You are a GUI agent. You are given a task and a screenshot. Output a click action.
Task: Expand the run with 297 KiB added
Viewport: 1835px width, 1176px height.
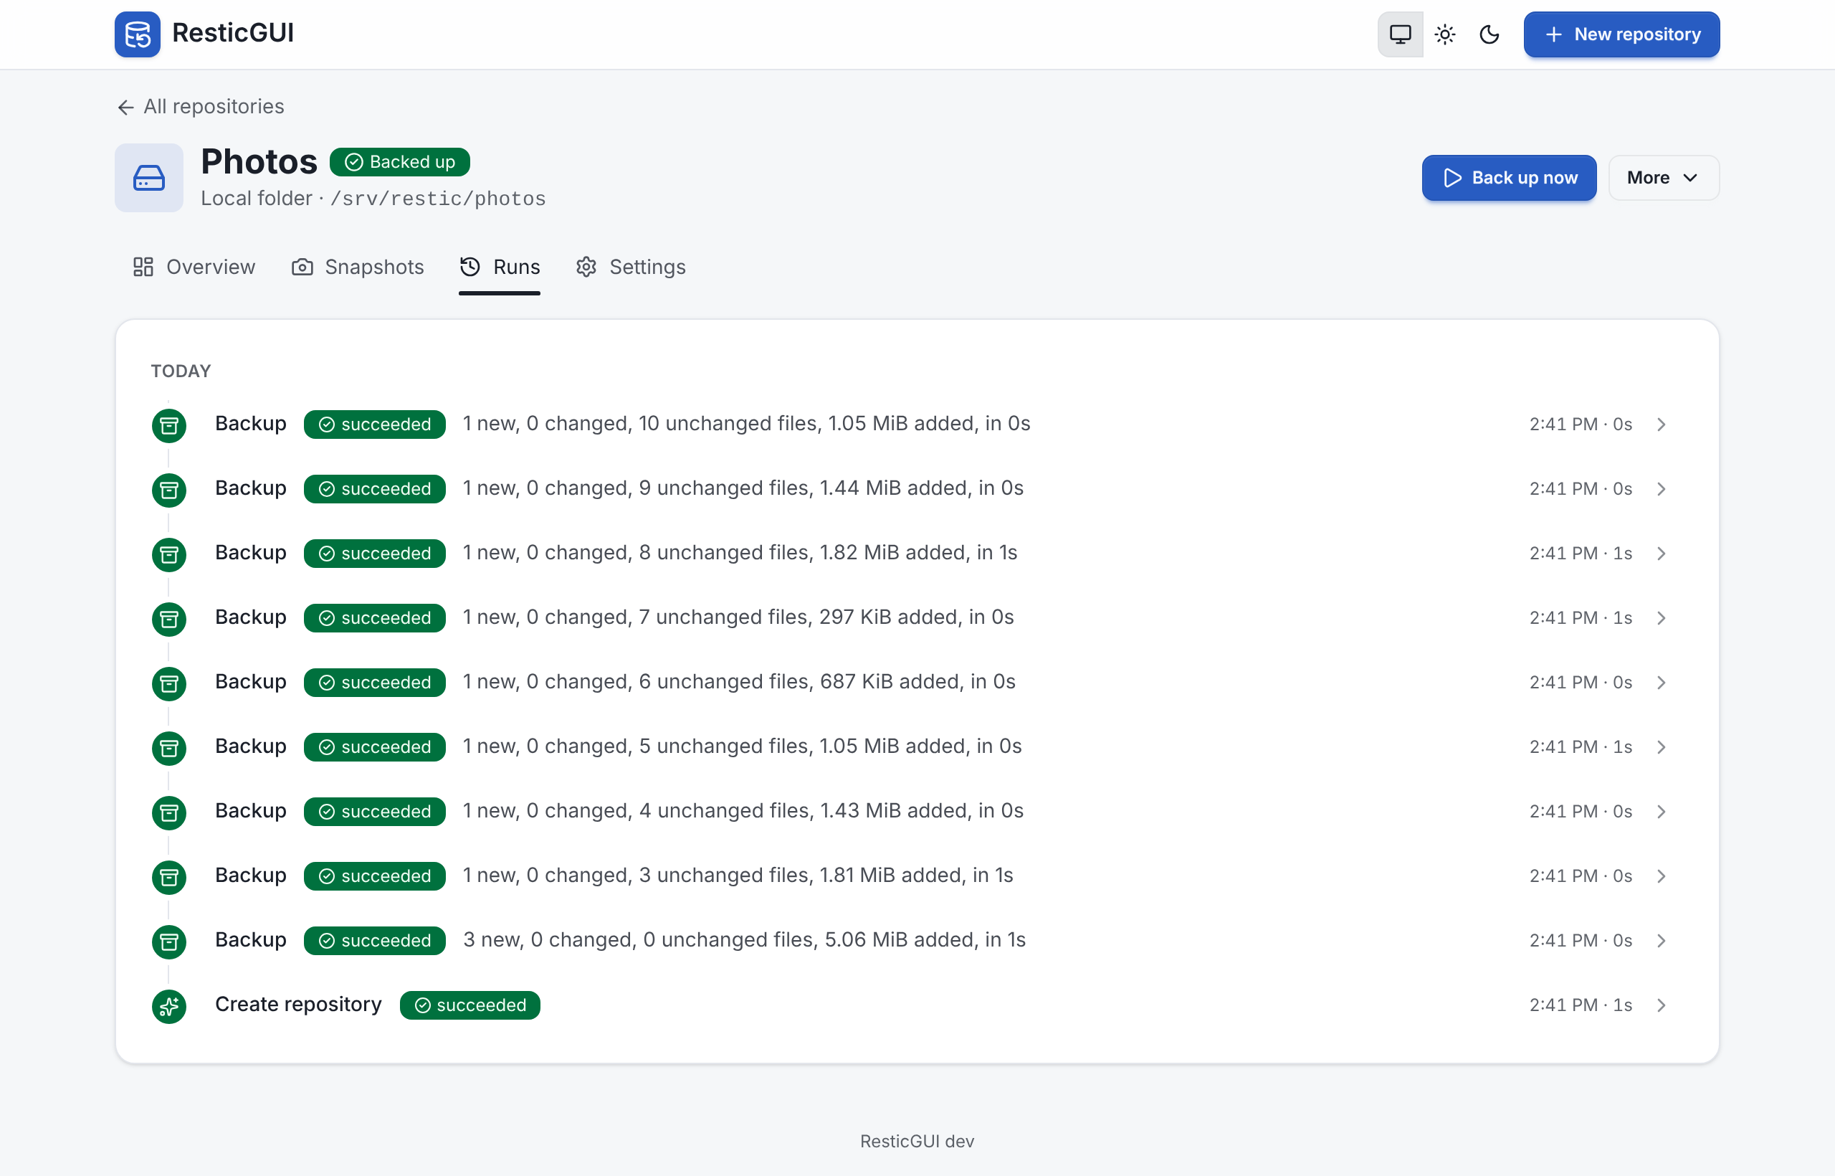click(x=1661, y=618)
